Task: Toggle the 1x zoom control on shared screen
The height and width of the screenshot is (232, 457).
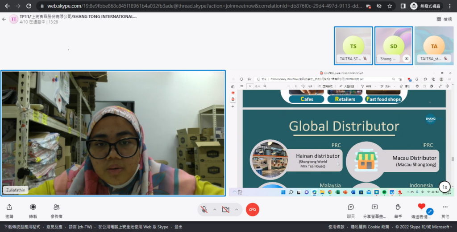Action: point(445,187)
